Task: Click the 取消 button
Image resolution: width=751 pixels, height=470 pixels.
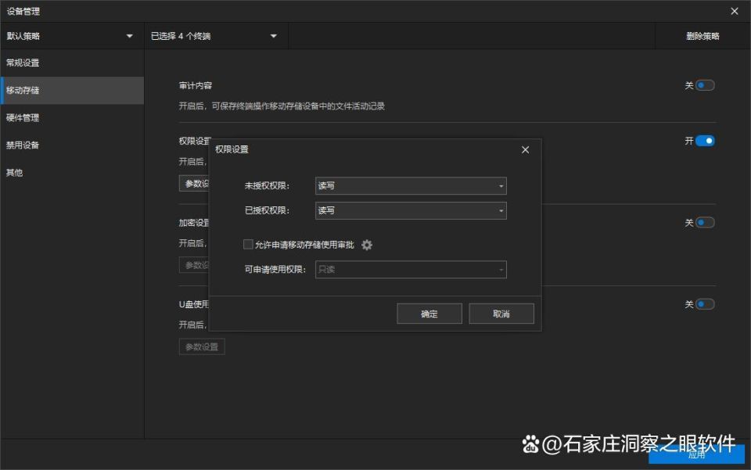Action: click(x=501, y=314)
